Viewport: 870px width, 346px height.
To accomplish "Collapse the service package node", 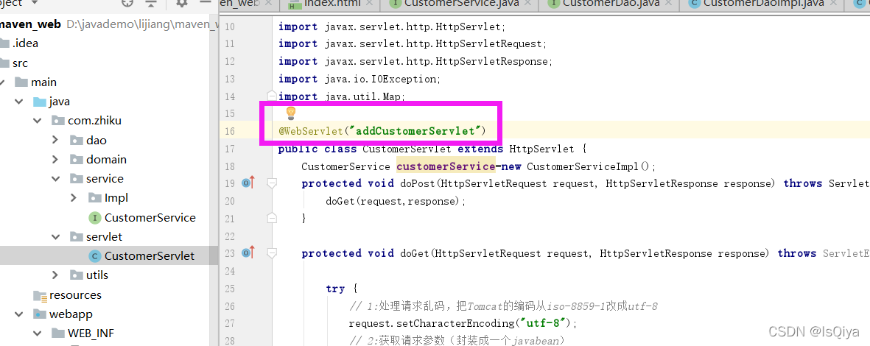I will coord(55,179).
